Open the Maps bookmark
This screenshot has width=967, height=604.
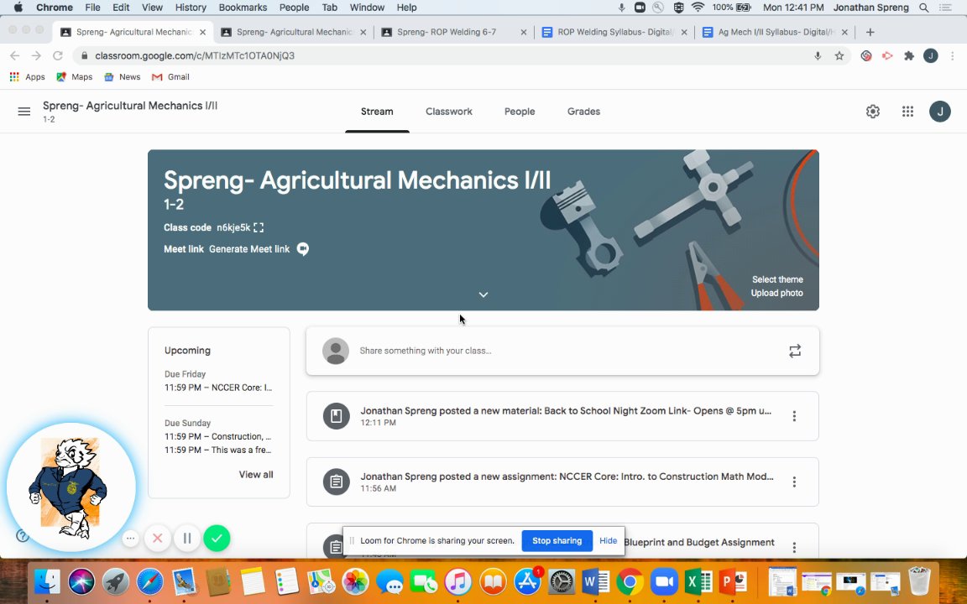pos(74,77)
